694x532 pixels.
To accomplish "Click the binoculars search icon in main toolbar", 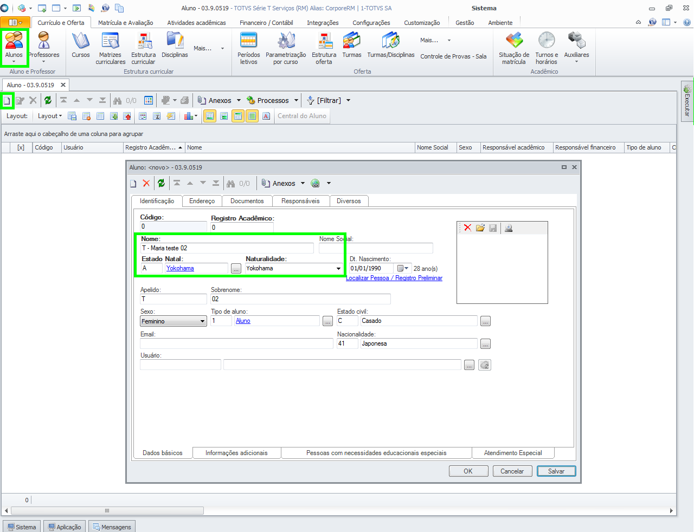I will click(x=117, y=100).
